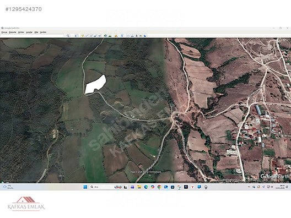This screenshot has width=291, height=218.
Task: Click the navigation compass control on the map
Action: tap(284, 40)
